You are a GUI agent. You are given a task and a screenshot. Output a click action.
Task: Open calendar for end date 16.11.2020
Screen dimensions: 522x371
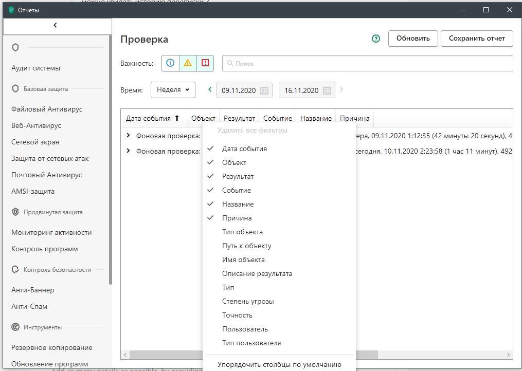coord(327,90)
